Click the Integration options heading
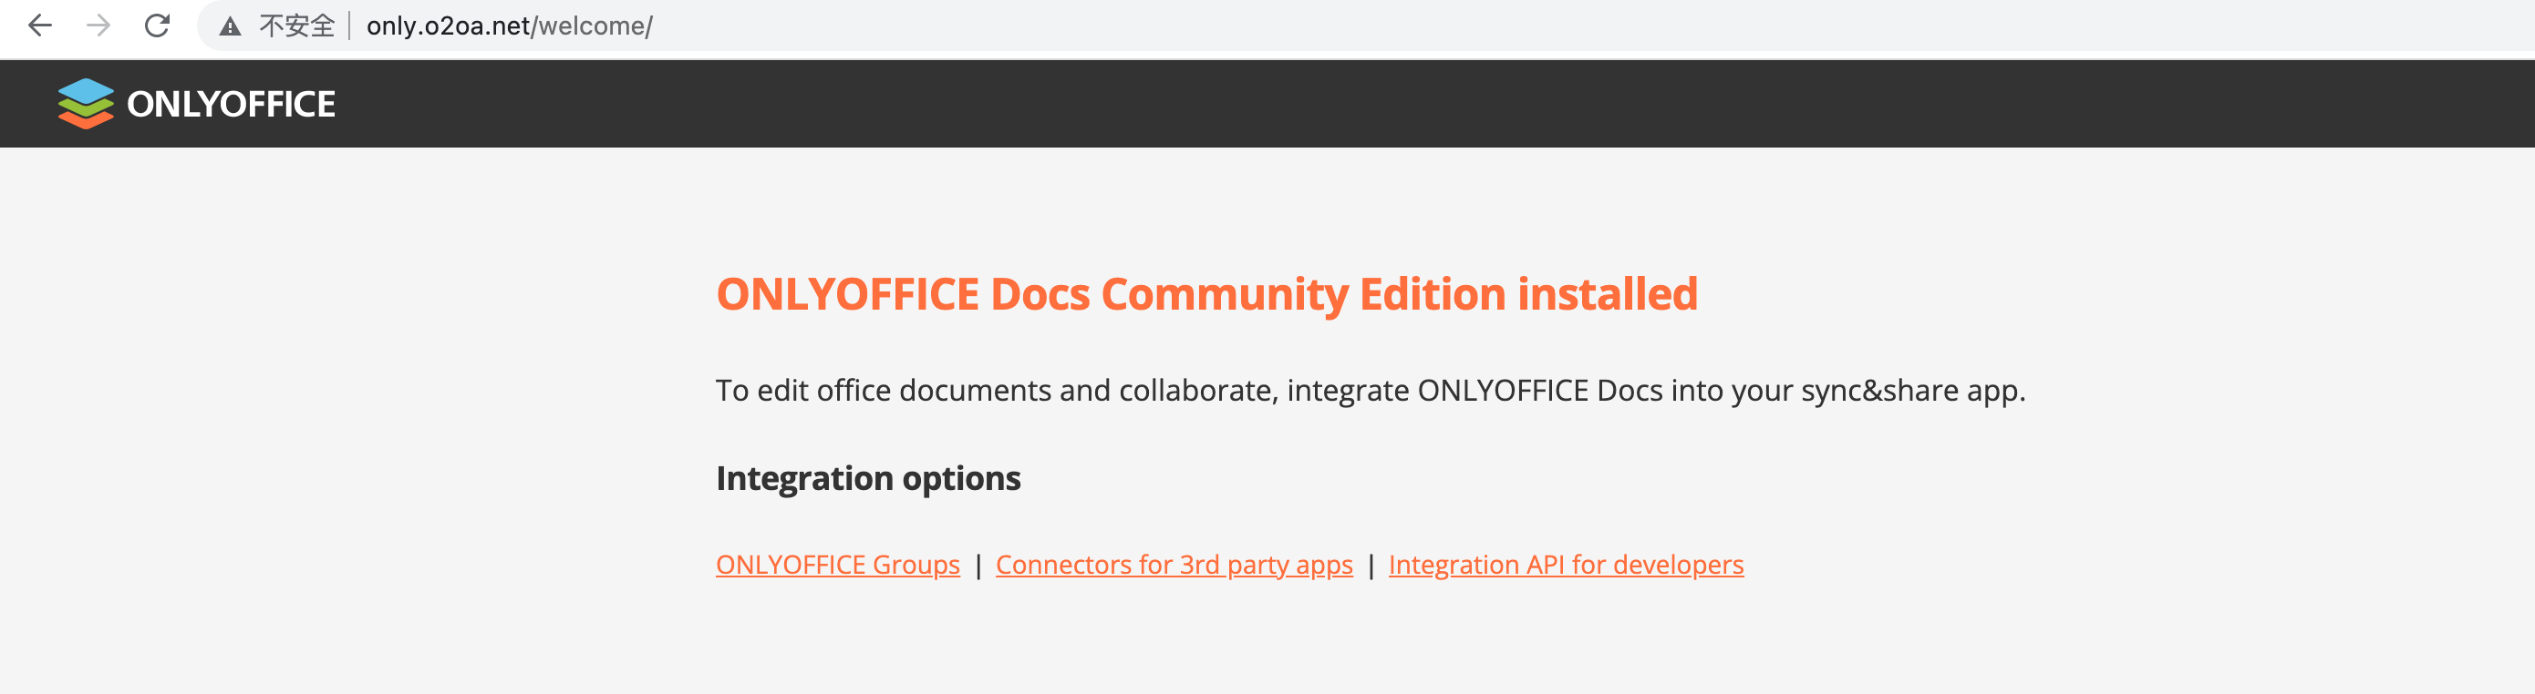 [868, 478]
